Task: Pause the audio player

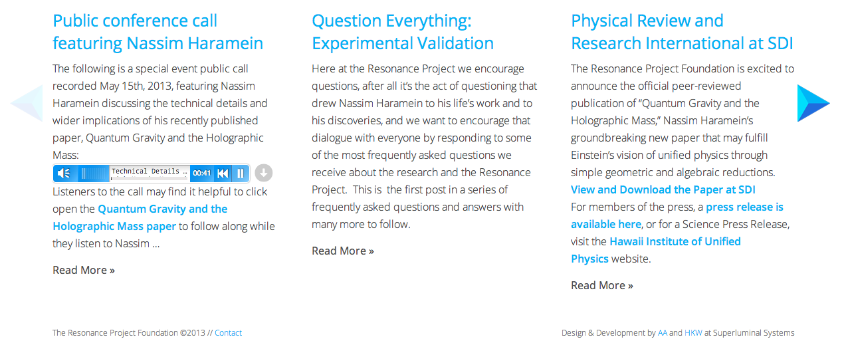Action: 241,174
